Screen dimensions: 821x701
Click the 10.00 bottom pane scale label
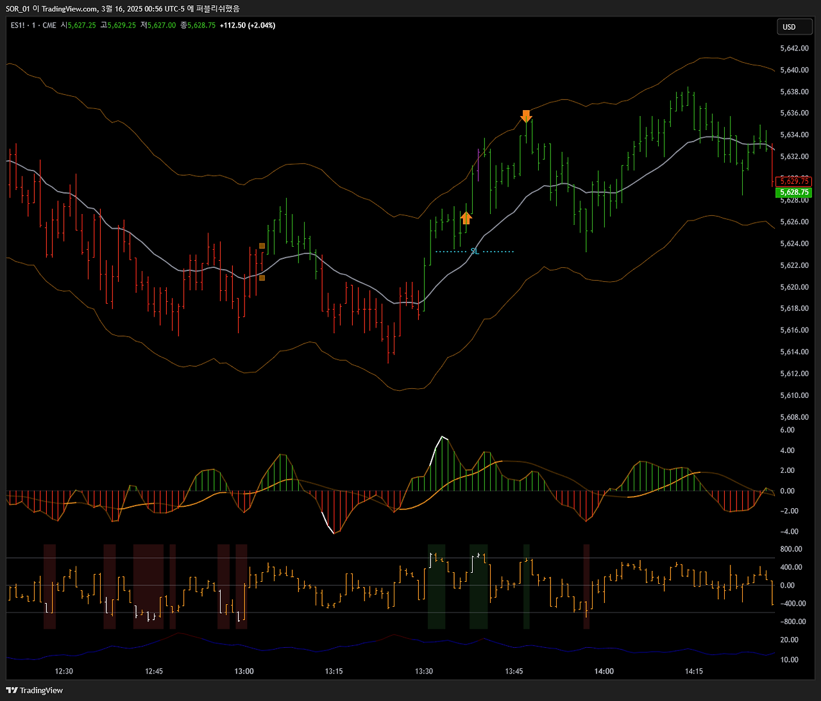click(789, 660)
